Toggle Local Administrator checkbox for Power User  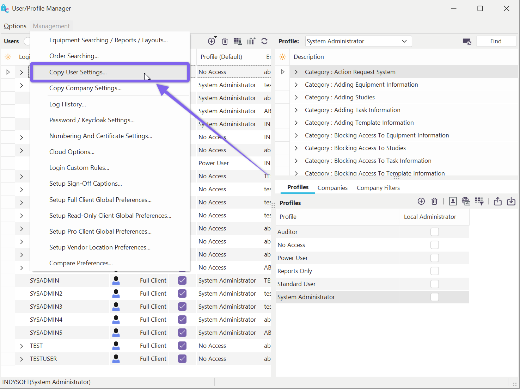(x=434, y=258)
